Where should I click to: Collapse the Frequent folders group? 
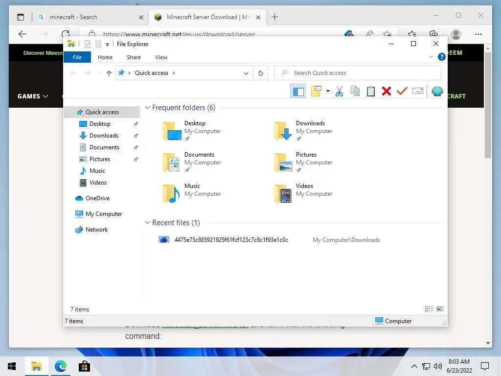[x=147, y=108]
